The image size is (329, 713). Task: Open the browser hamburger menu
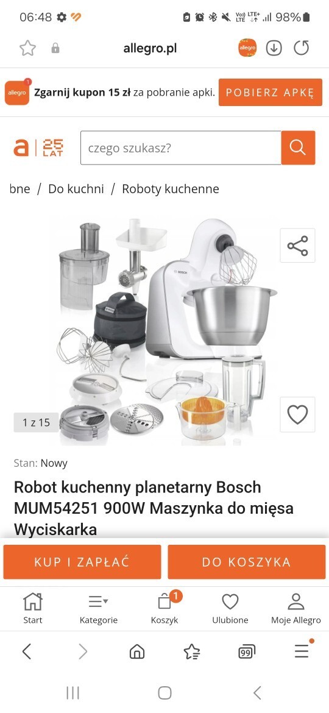pyautogui.click(x=302, y=651)
